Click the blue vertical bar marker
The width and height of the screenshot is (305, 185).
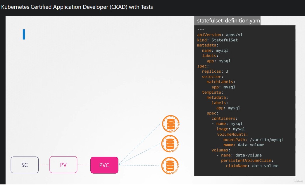pyautogui.click(x=24, y=34)
